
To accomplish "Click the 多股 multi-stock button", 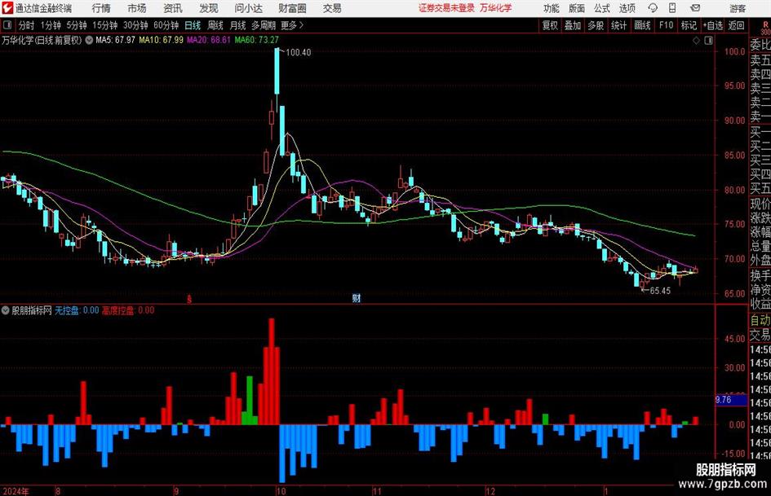I will pyautogui.click(x=596, y=25).
